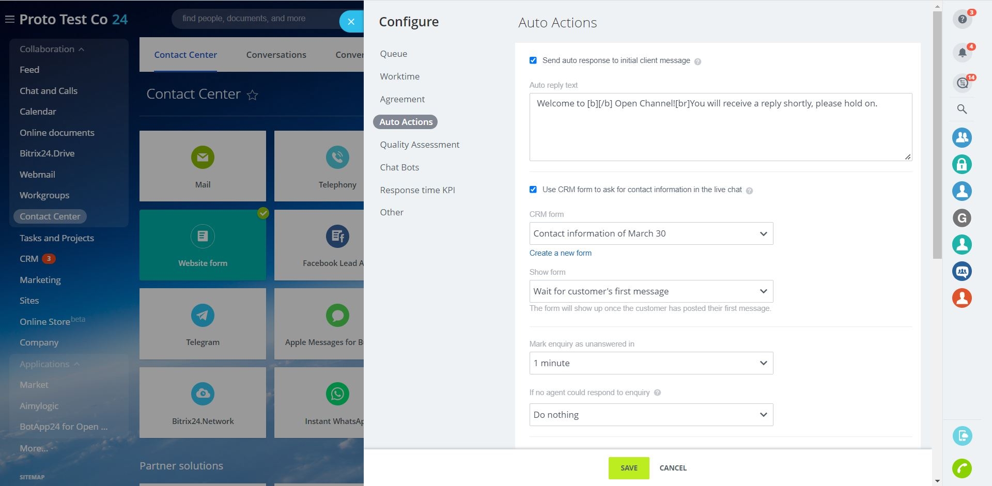This screenshot has width=992, height=486.
Task: Disable send auto response checkbox
Action: tap(533, 60)
